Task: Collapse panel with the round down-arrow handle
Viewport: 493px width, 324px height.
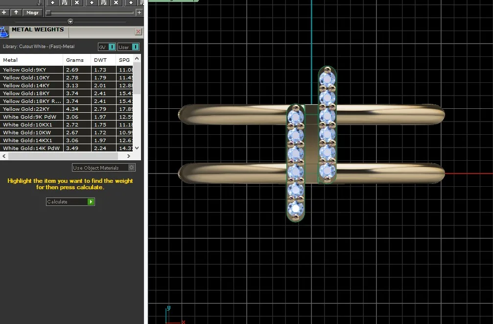Action: [70, 22]
